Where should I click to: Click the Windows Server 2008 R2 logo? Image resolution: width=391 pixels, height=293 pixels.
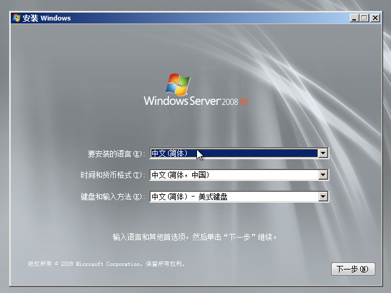coord(196,90)
